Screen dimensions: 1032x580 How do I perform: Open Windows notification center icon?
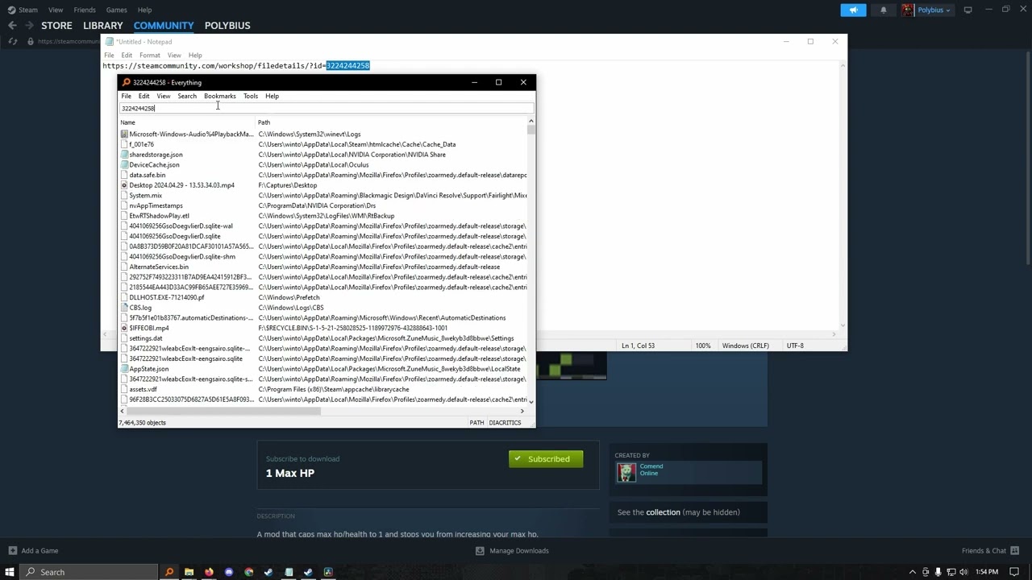(1014, 572)
